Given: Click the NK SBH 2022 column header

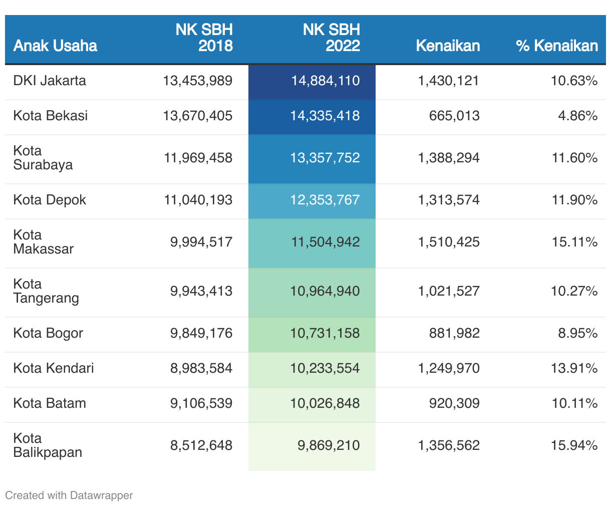Looking at the screenshot, I should pos(331,38).
